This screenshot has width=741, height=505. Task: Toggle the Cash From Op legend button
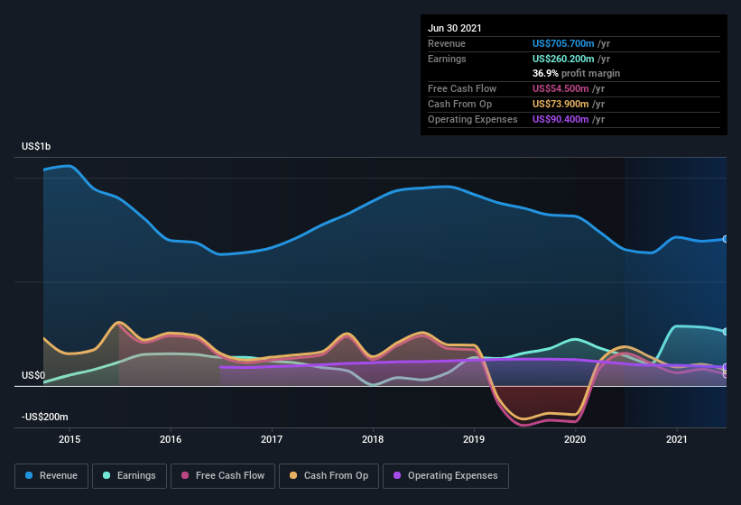pyautogui.click(x=329, y=476)
